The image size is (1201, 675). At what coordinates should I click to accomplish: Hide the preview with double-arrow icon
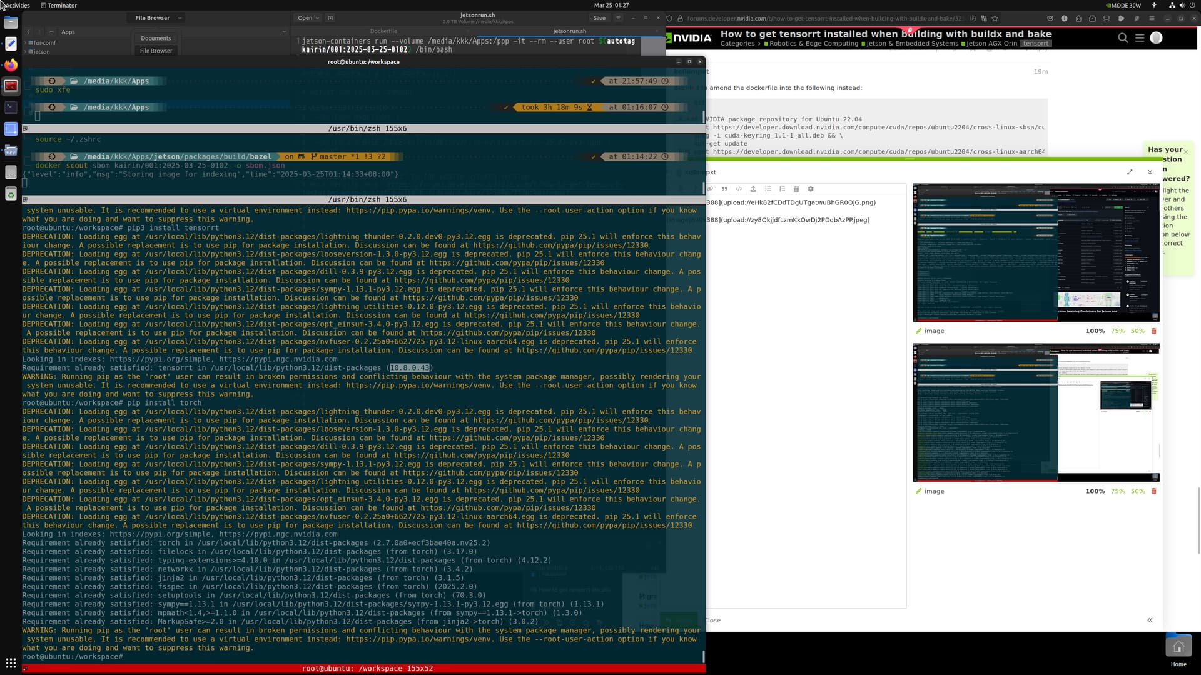click(1150, 620)
